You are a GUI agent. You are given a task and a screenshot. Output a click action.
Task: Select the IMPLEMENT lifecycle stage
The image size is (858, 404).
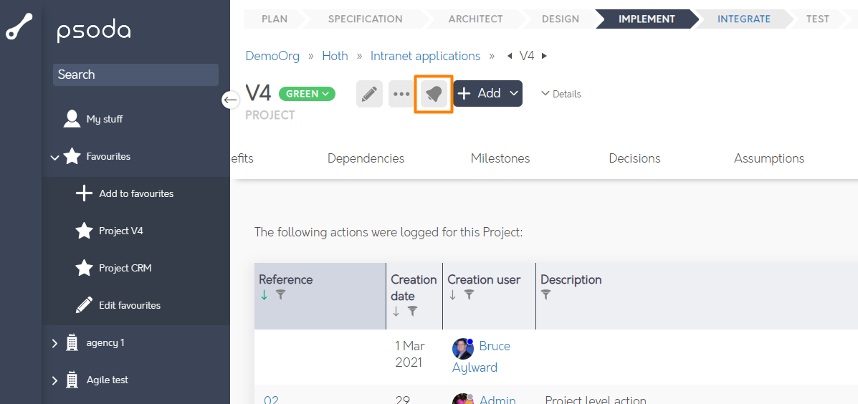tap(647, 19)
